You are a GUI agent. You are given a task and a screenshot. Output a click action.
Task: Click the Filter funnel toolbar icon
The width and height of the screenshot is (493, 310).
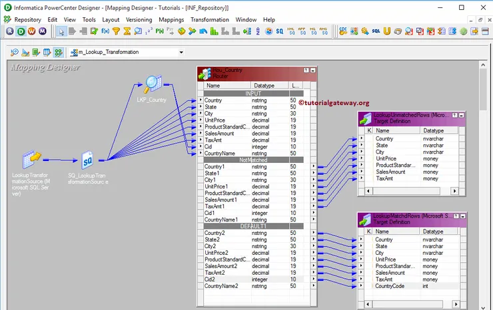click(117, 31)
